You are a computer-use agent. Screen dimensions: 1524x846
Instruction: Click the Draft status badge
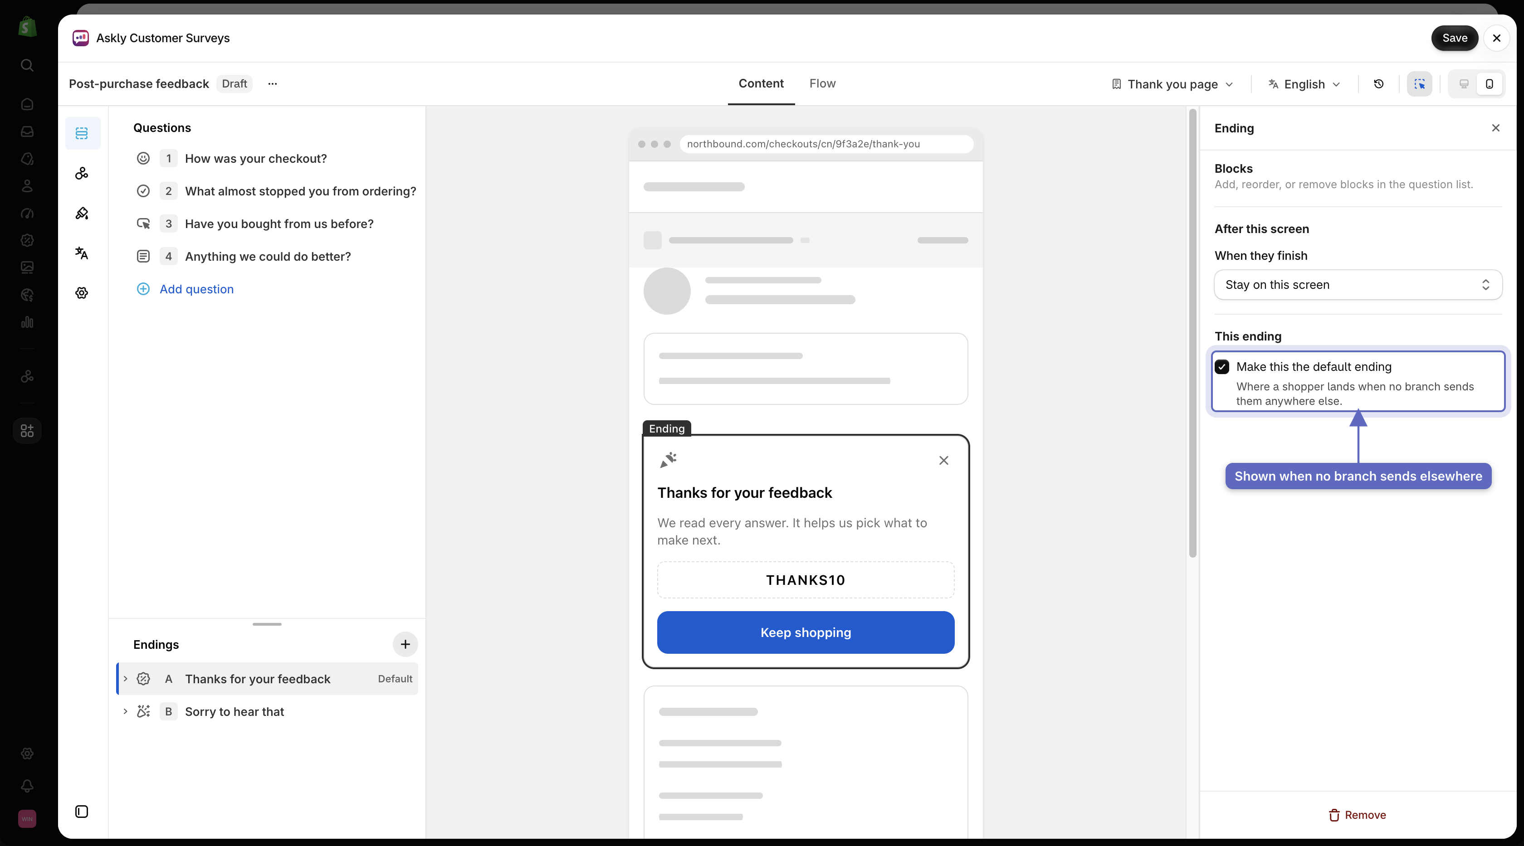click(234, 84)
